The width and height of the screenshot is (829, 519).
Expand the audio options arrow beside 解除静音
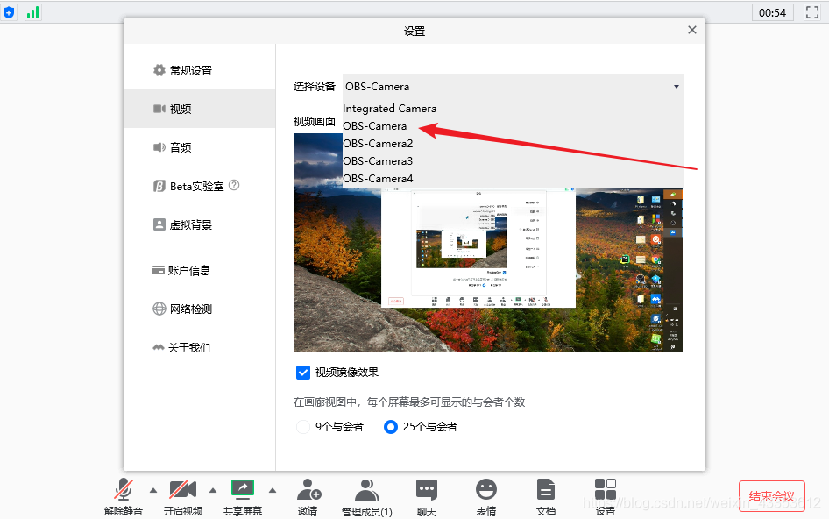pos(153,490)
